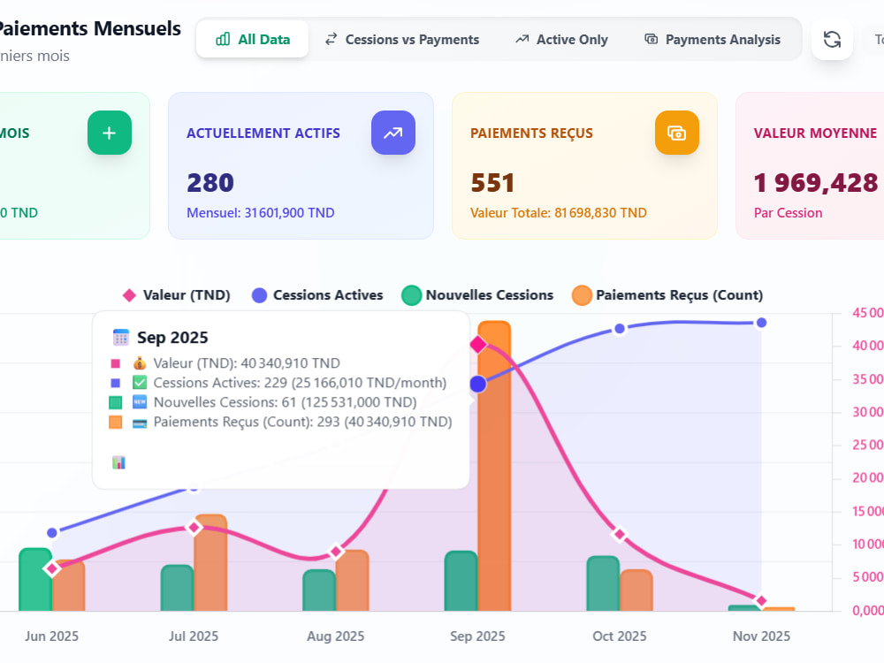Switch to the Cessions vs Payments tab
Screen dimensions: 884x663
pos(402,40)
